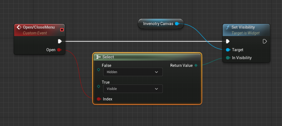Select the Open/CloseMenu node title
This screenshot has height=126, width=282.
point(39,27)
